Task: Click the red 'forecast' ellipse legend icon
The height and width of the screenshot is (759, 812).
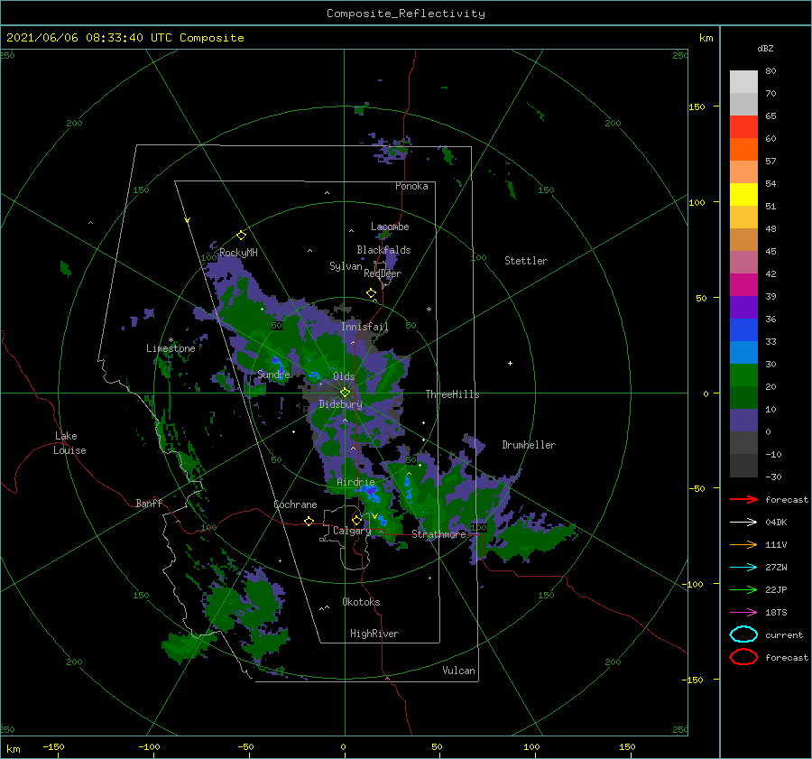Action: (743, 657)
